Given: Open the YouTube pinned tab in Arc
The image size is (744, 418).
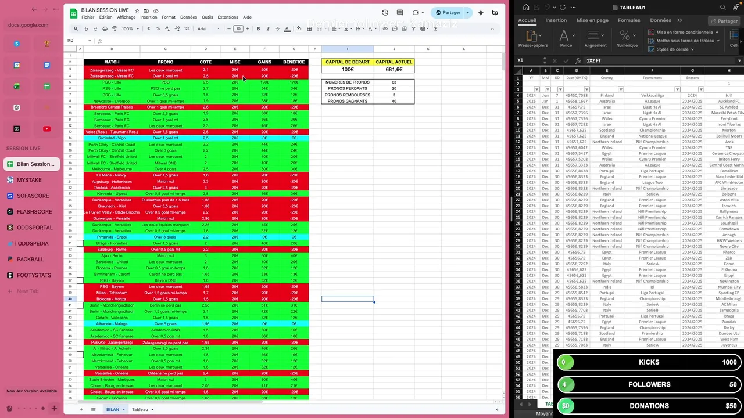Looking at the screenshot, I should (47, 129).
